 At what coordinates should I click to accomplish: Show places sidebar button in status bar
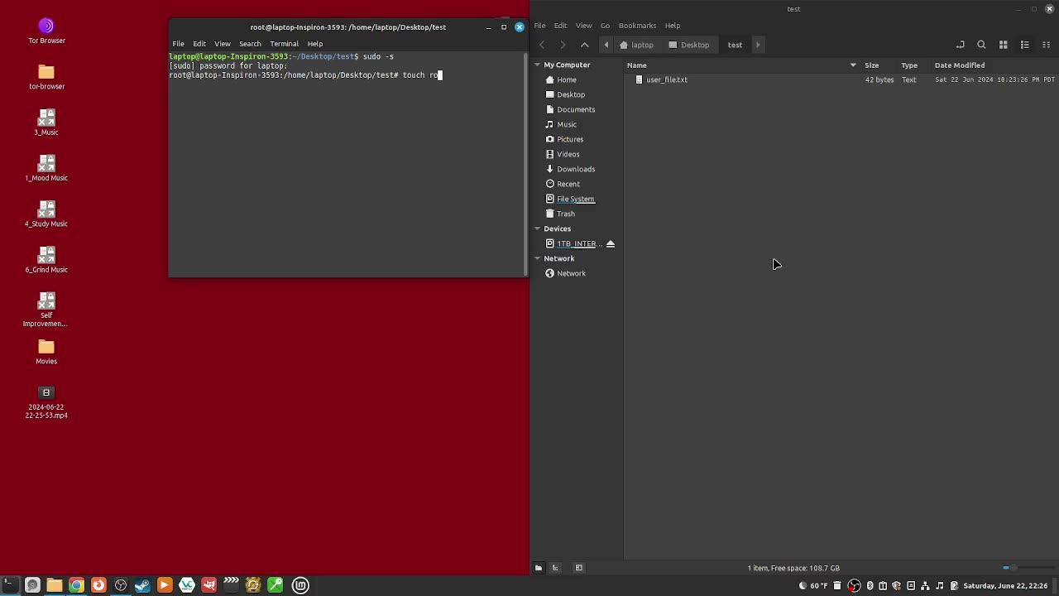538,568
